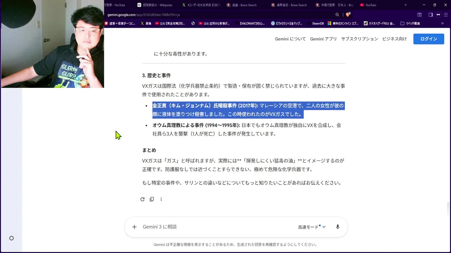Open the 遺書＋吸書が一つに bookmark

(x=120, y=24)
